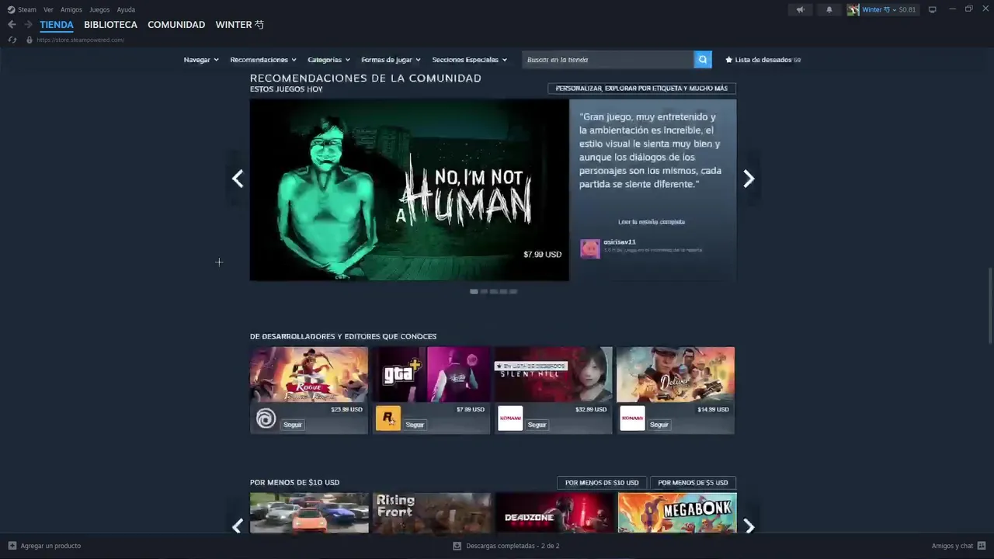Click Por menos de $10 USD button
The height and width of the screenshot is (559, 994).
[x=602, y=483]
